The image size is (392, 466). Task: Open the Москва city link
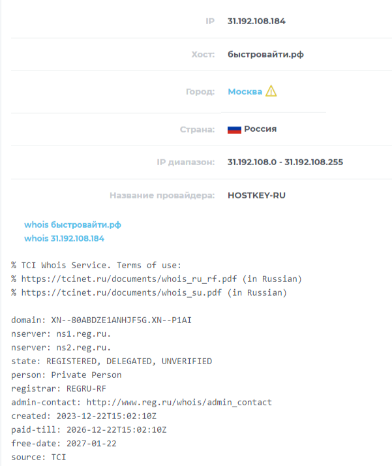tap(245, 92)
